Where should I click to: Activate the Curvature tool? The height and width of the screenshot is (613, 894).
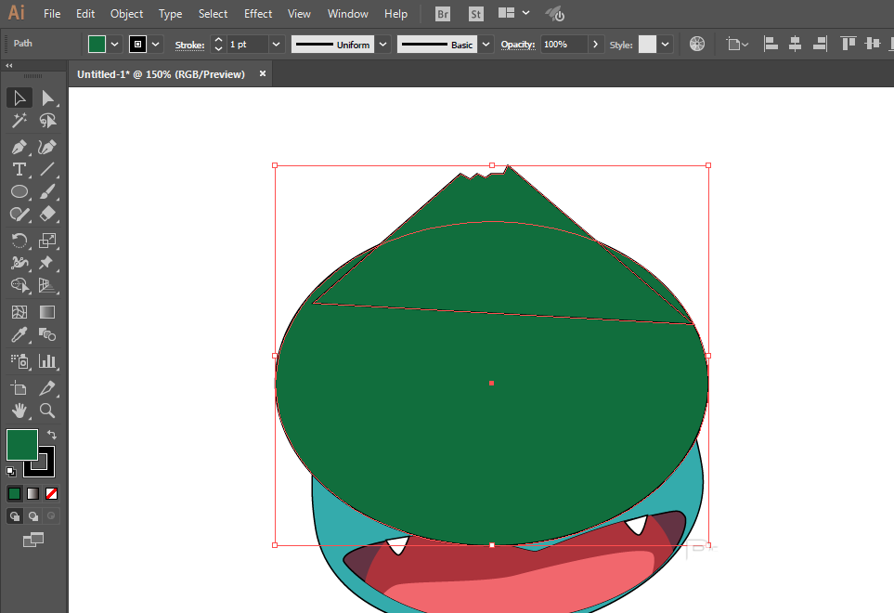click(x=47, y=147)
